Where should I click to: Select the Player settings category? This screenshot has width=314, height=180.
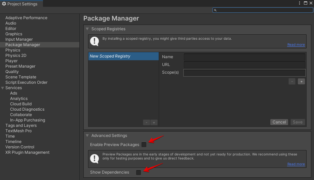11,61
